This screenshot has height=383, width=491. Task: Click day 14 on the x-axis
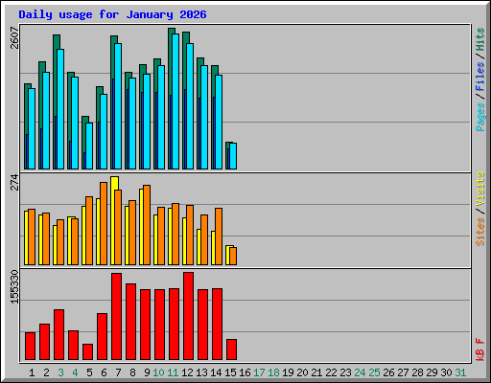tap(216, 372)
